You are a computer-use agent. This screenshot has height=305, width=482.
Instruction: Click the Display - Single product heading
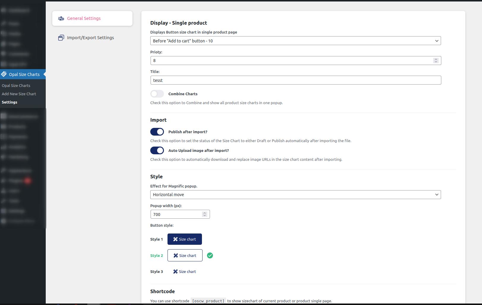[178, 23]
